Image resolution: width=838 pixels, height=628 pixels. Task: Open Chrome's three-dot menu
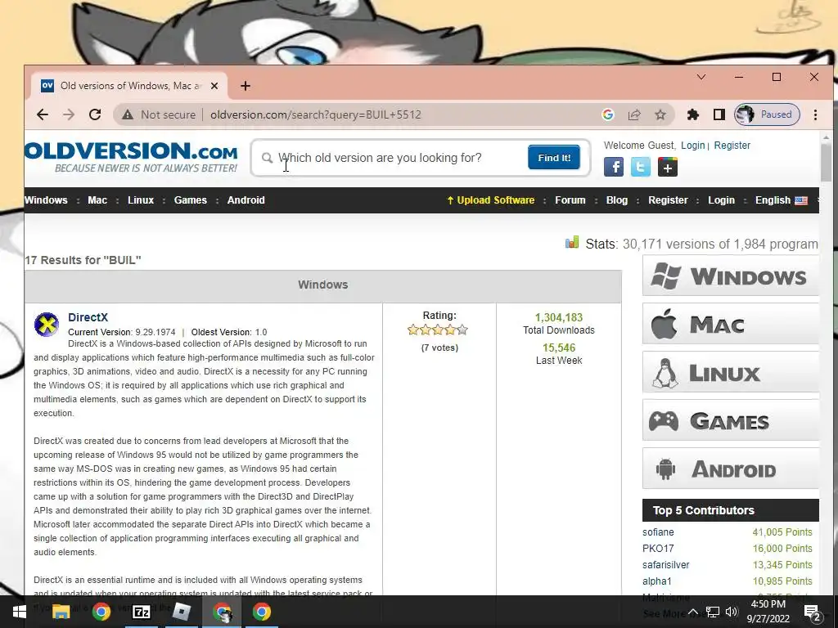pos(816,114)
